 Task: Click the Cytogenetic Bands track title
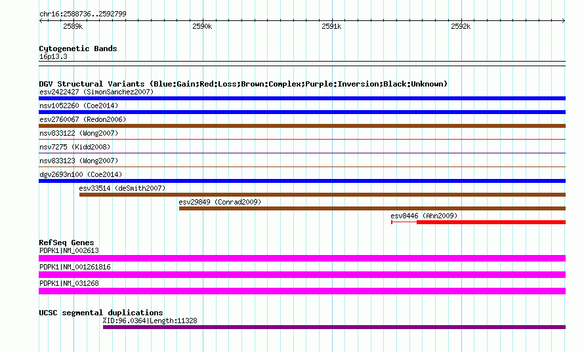[x=78, y=49]
